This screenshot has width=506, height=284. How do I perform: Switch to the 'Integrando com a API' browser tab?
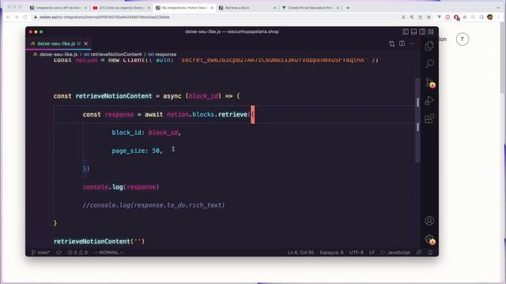[x=58, y=8]
